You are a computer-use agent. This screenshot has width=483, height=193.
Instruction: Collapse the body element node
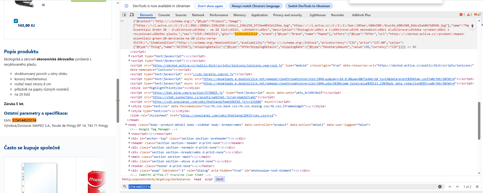tap(126, 125)
